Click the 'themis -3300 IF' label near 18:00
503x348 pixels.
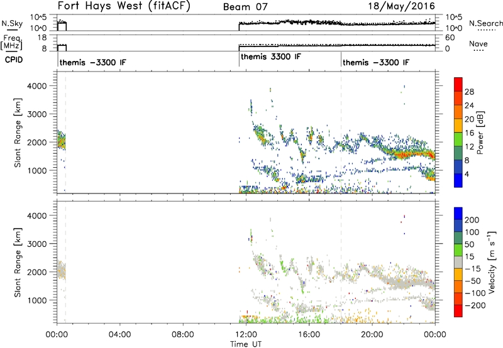click(376, 62)
